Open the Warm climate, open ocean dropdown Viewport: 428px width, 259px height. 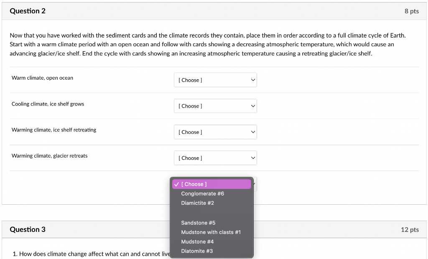[215, 80]
